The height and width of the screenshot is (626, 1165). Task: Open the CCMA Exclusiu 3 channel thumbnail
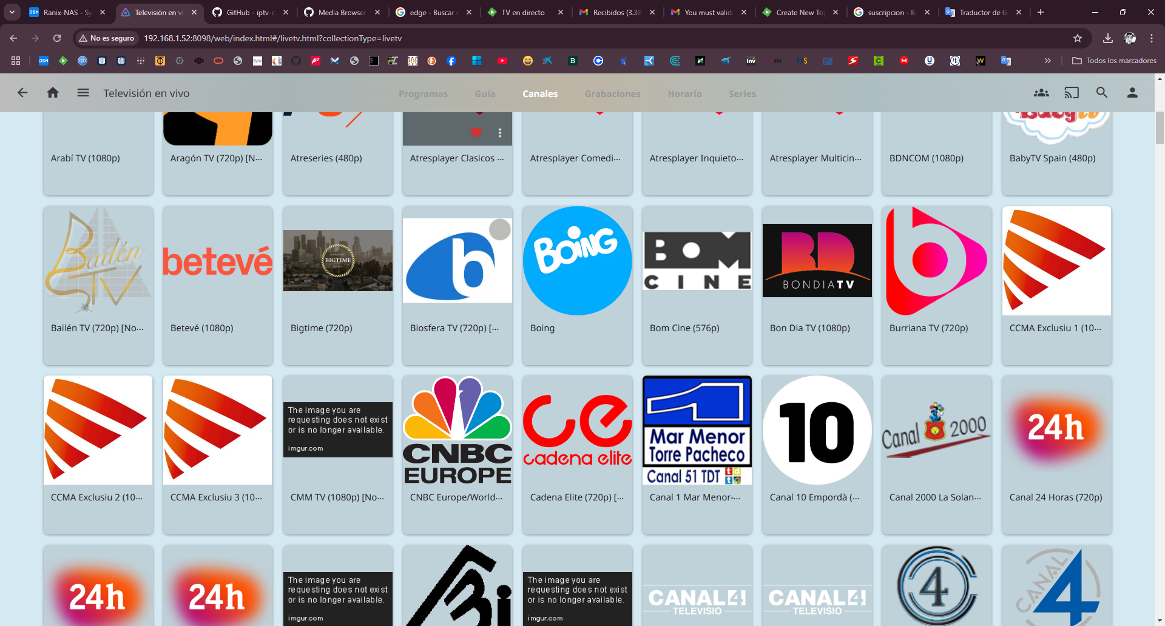coord(218,430)
